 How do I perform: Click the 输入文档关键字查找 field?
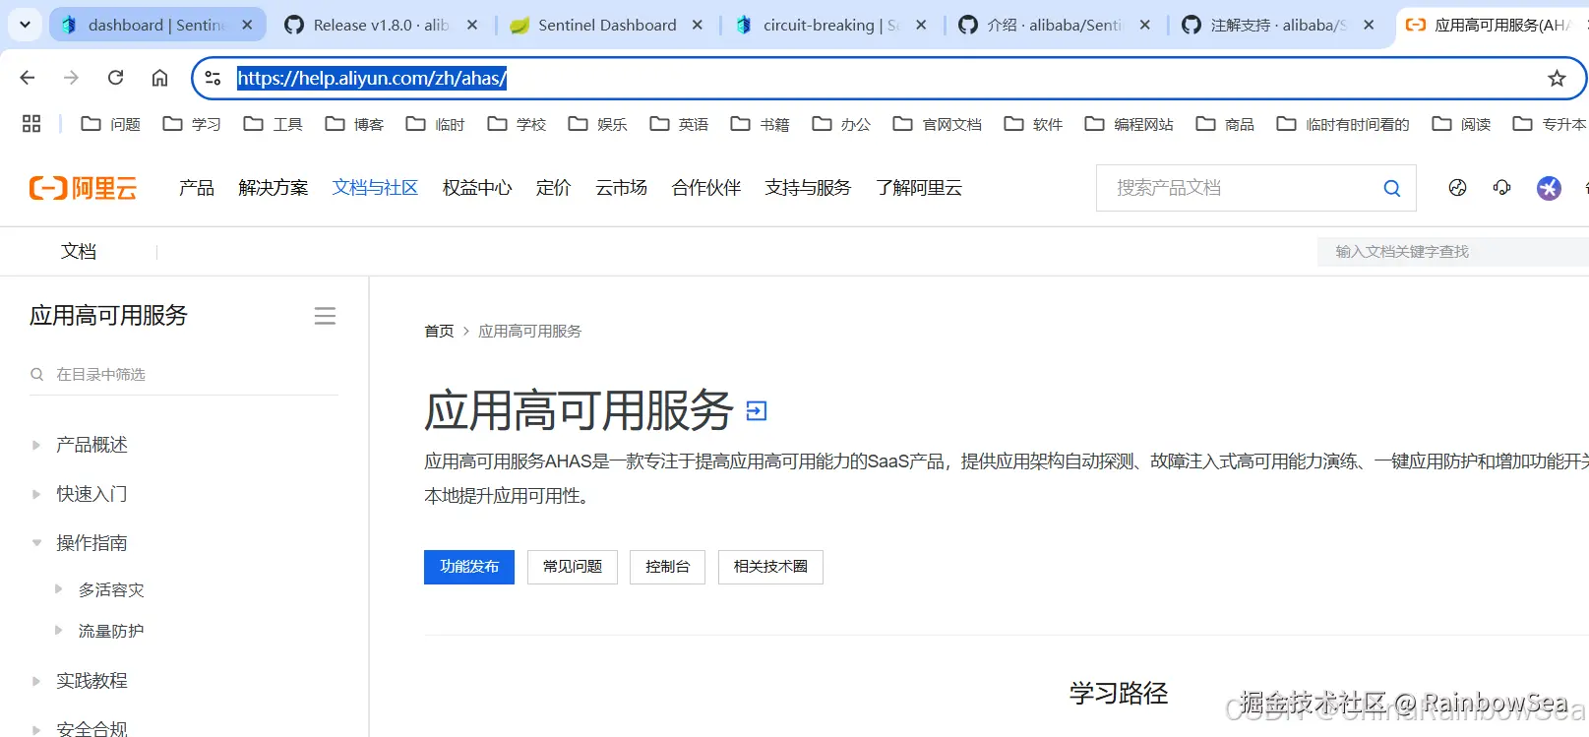[1453, 252]
